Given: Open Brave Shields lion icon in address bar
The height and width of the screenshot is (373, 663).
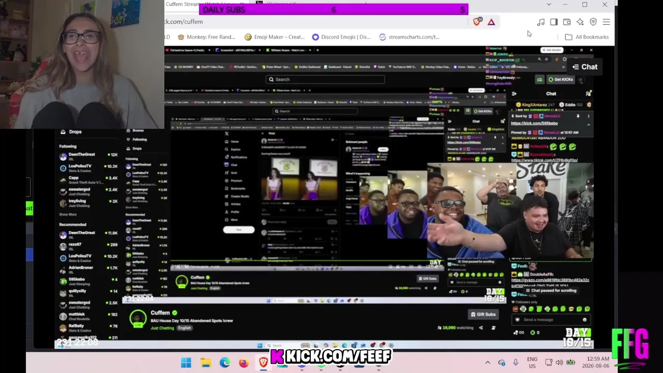Looking at the screenshot, I should coord(477,22).
